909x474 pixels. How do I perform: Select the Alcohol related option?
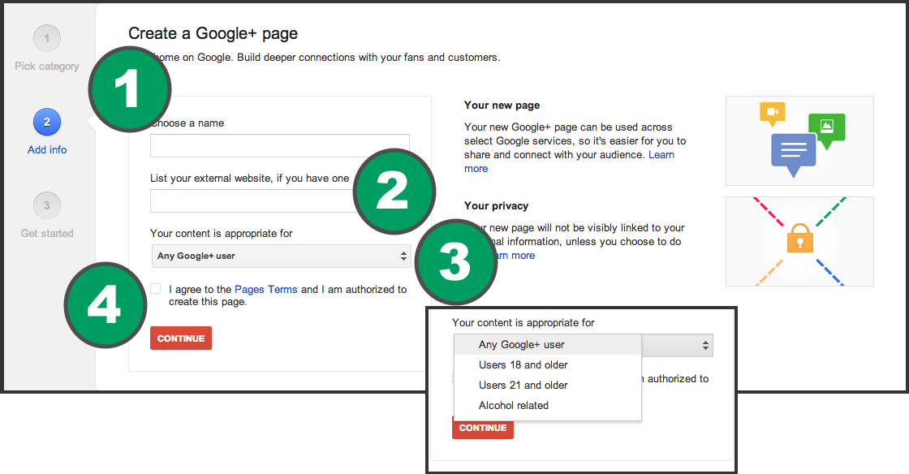click(x=548, y=406)
